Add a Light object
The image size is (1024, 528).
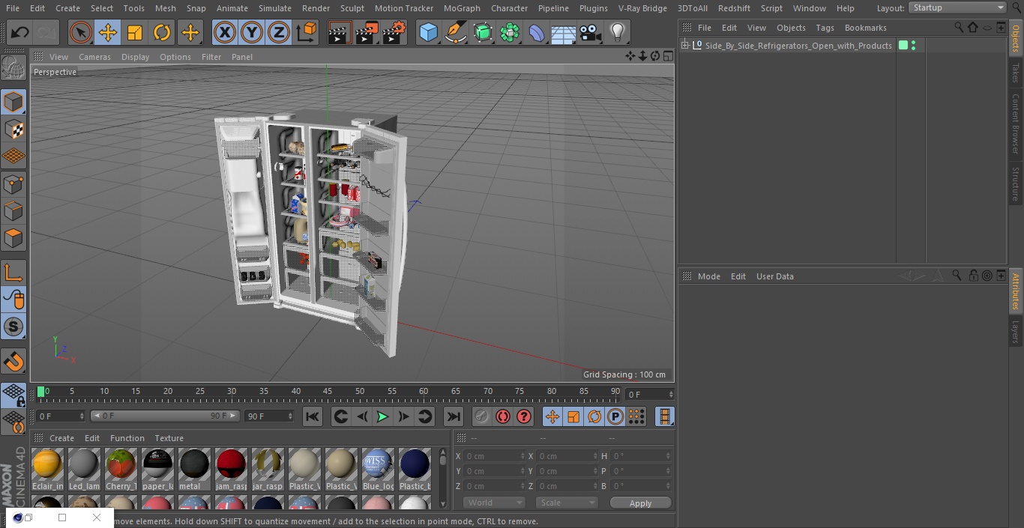618,32
